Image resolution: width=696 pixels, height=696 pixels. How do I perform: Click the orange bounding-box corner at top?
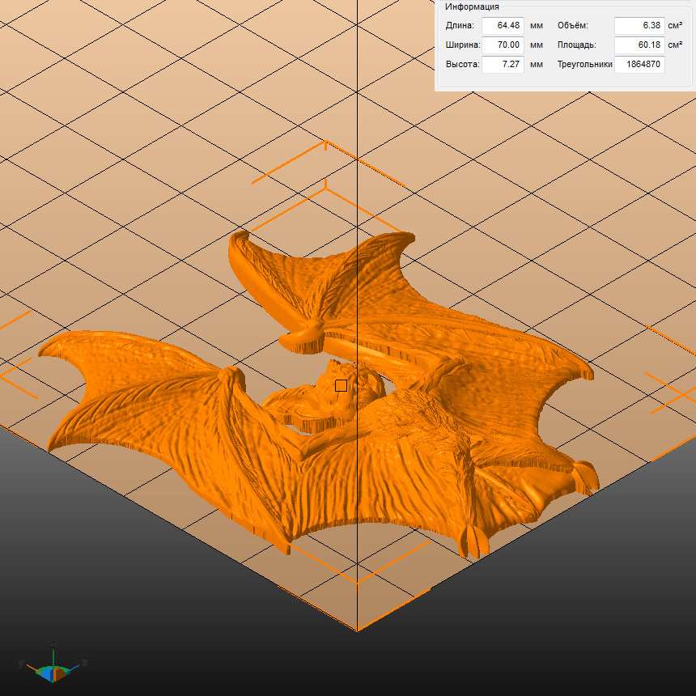click(x=325, y=143)
